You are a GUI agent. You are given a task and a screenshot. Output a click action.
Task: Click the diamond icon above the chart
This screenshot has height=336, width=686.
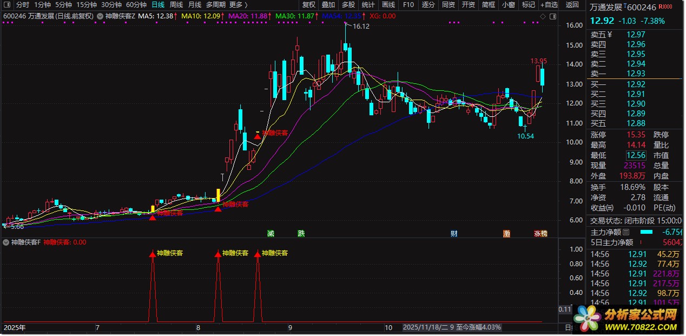(543, 16)
